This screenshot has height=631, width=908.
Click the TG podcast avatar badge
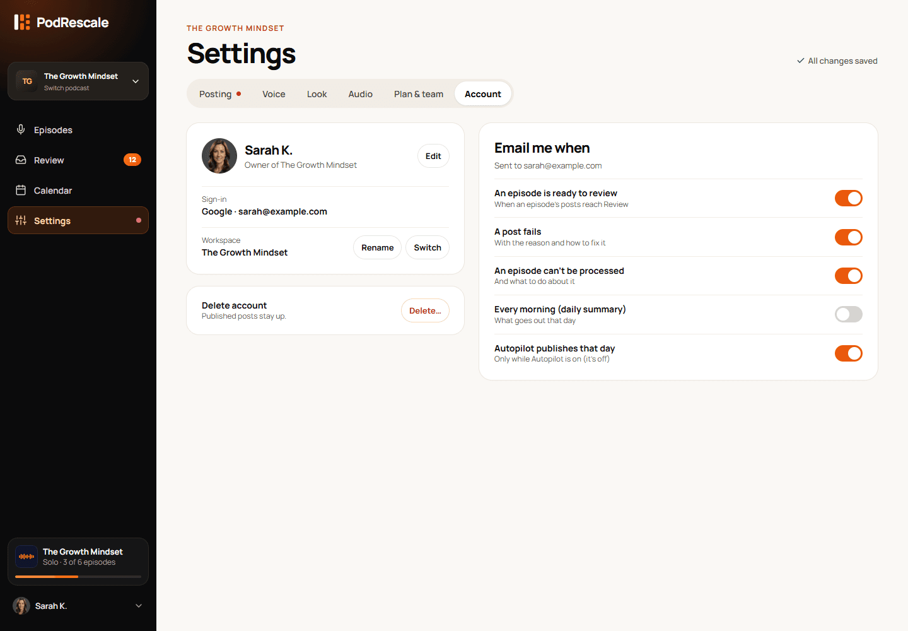click(27, 81)
